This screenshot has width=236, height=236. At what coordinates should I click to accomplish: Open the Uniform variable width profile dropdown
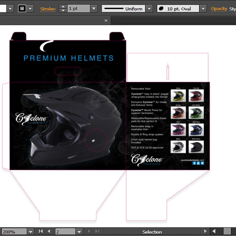pos(149,9)
